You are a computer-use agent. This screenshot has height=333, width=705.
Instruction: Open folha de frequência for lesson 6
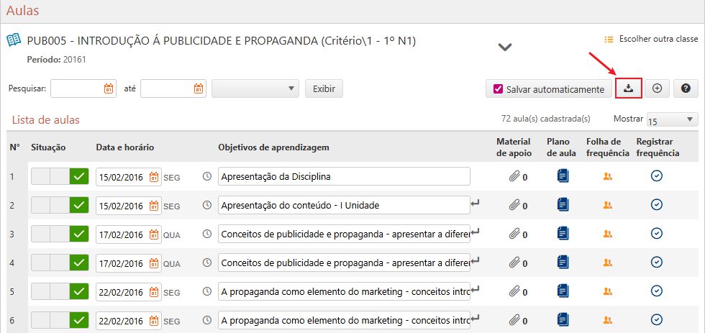point(607,320)
